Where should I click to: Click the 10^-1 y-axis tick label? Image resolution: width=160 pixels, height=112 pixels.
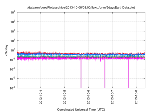coord(12,60)
